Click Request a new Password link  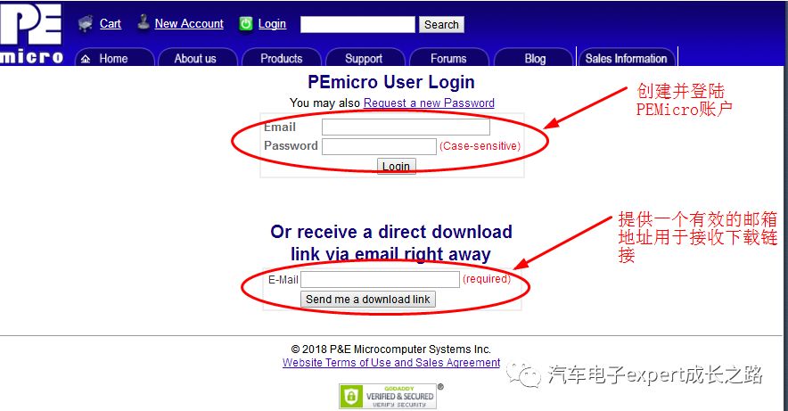coord(429,103)
